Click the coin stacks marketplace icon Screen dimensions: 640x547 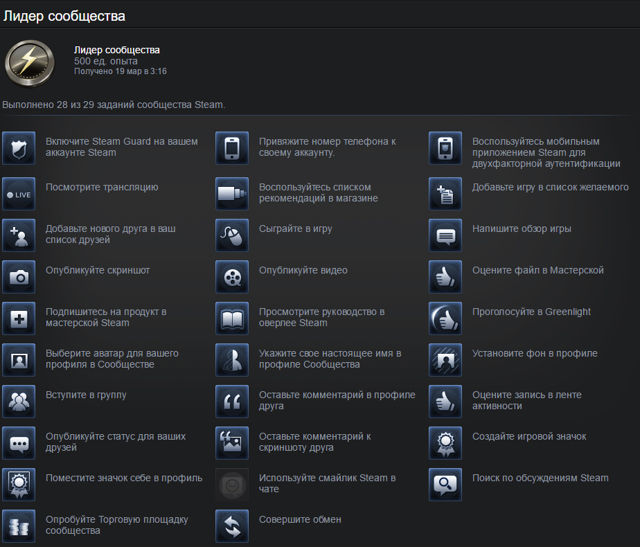tap(19, 526)
